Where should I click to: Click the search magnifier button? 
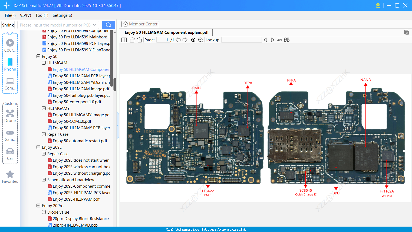(108, 25)
